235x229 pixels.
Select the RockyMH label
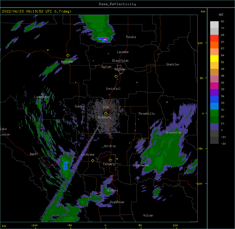(x=67, y=62)
